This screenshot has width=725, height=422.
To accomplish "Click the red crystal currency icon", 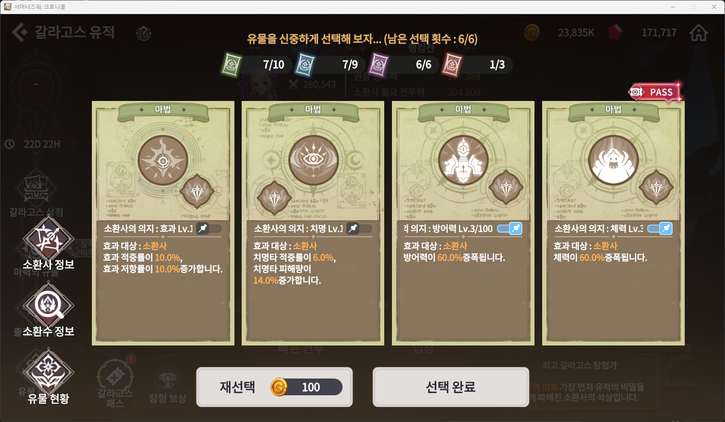I will 615,33.
